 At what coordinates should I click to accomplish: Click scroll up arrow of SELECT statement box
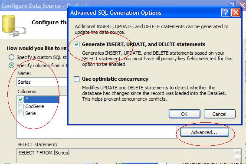[x=237, y=152]
